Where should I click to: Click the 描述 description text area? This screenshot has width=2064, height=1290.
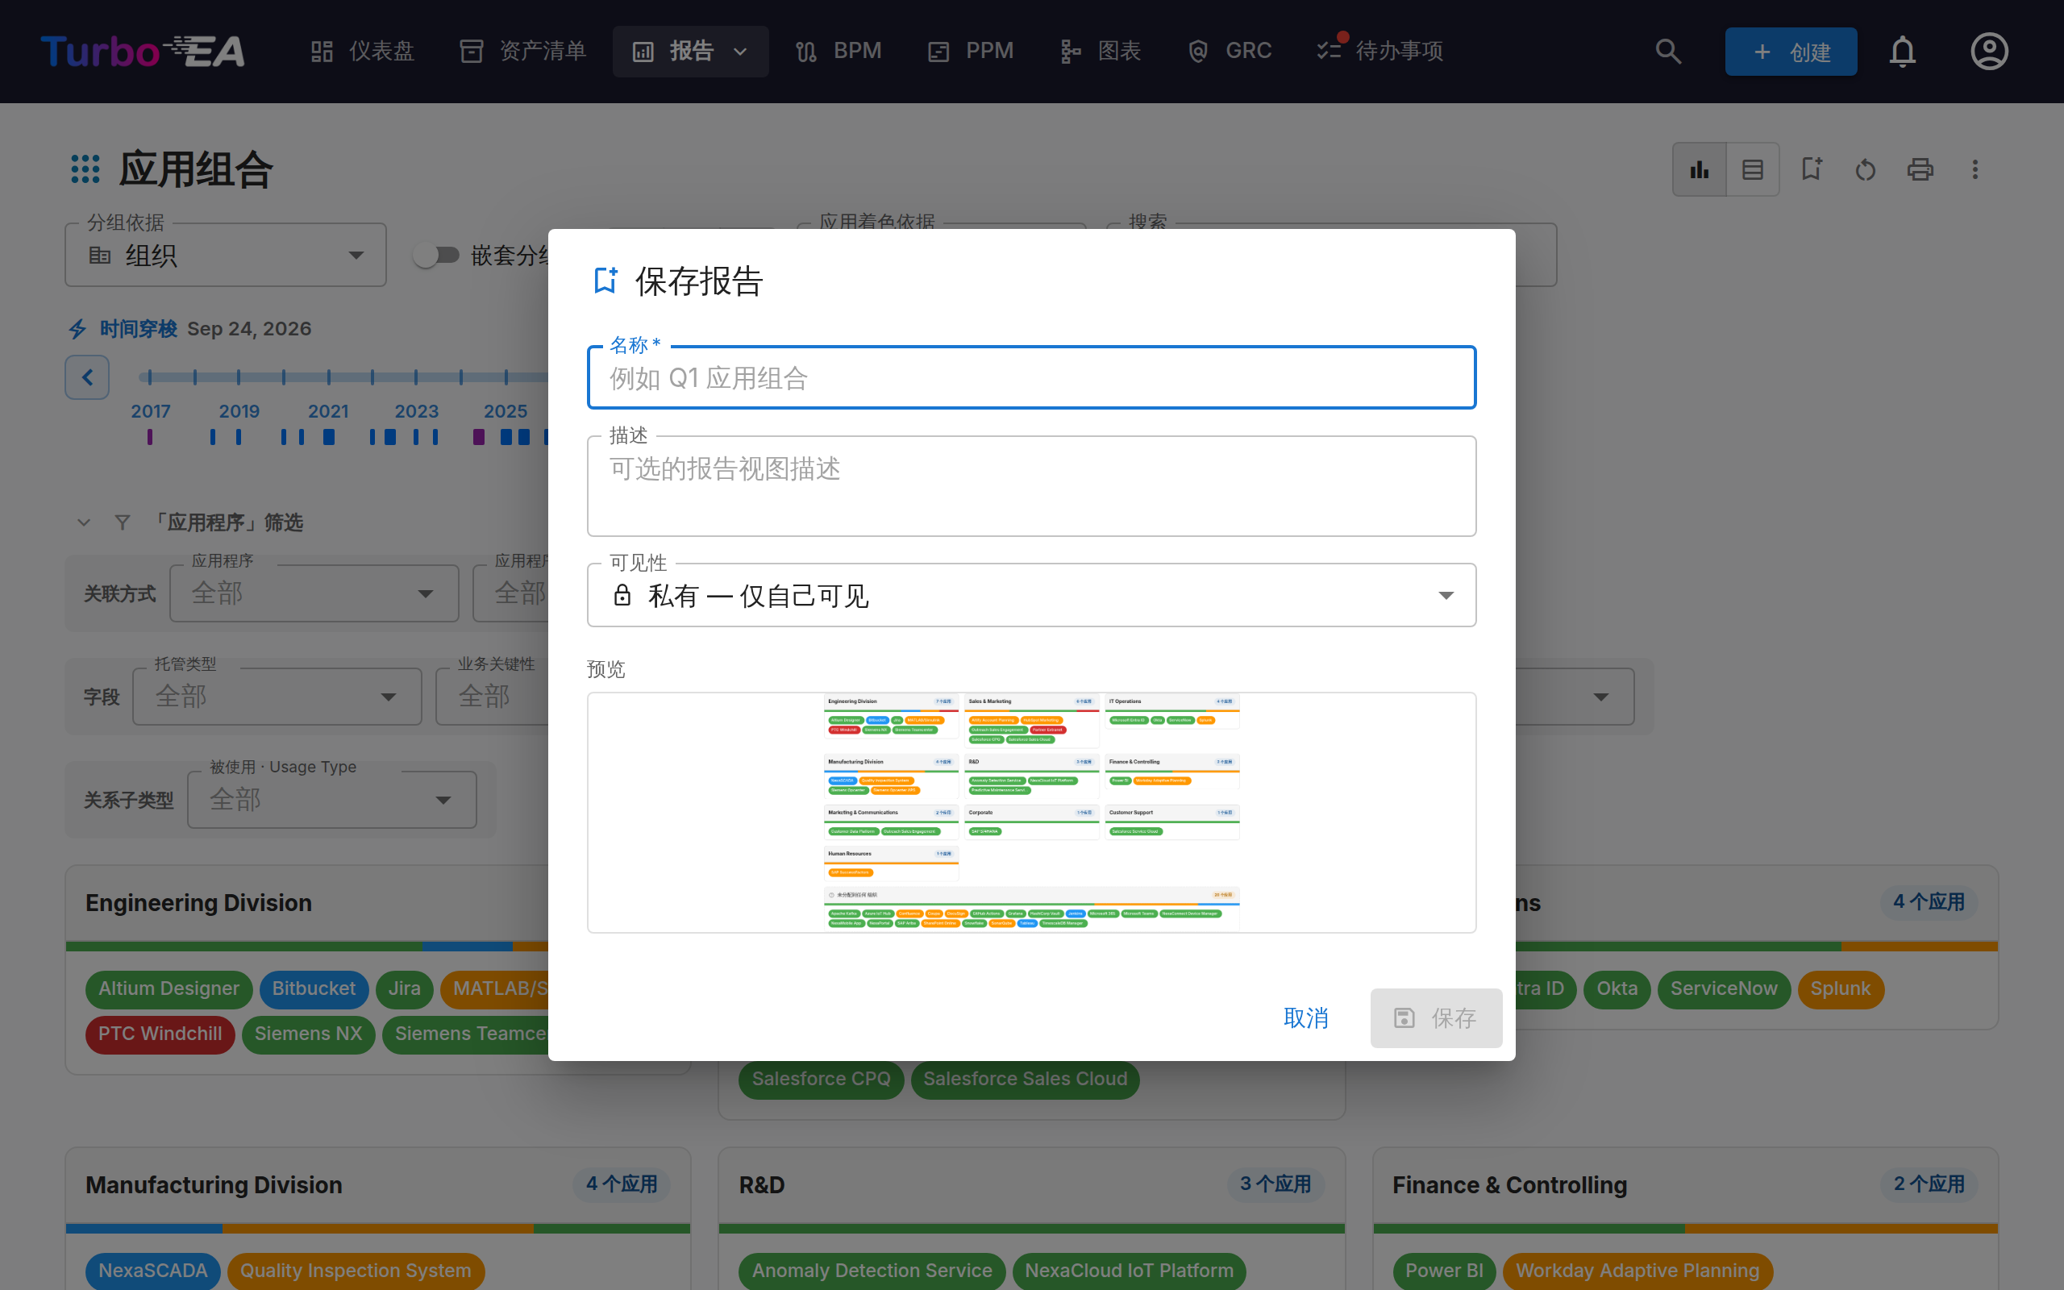click(x=1031, y=486)
